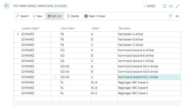
Task: Select Kommissionierzone B-Artikel cell
Action: 149,56
